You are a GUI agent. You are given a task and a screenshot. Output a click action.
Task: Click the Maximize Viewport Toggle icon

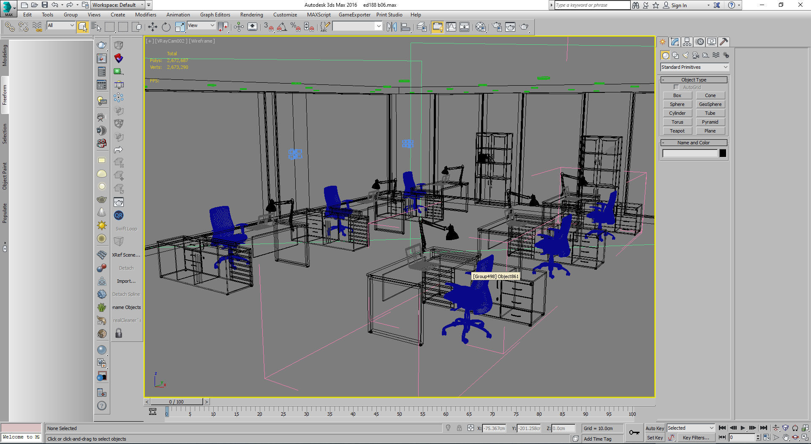[805, 438]
